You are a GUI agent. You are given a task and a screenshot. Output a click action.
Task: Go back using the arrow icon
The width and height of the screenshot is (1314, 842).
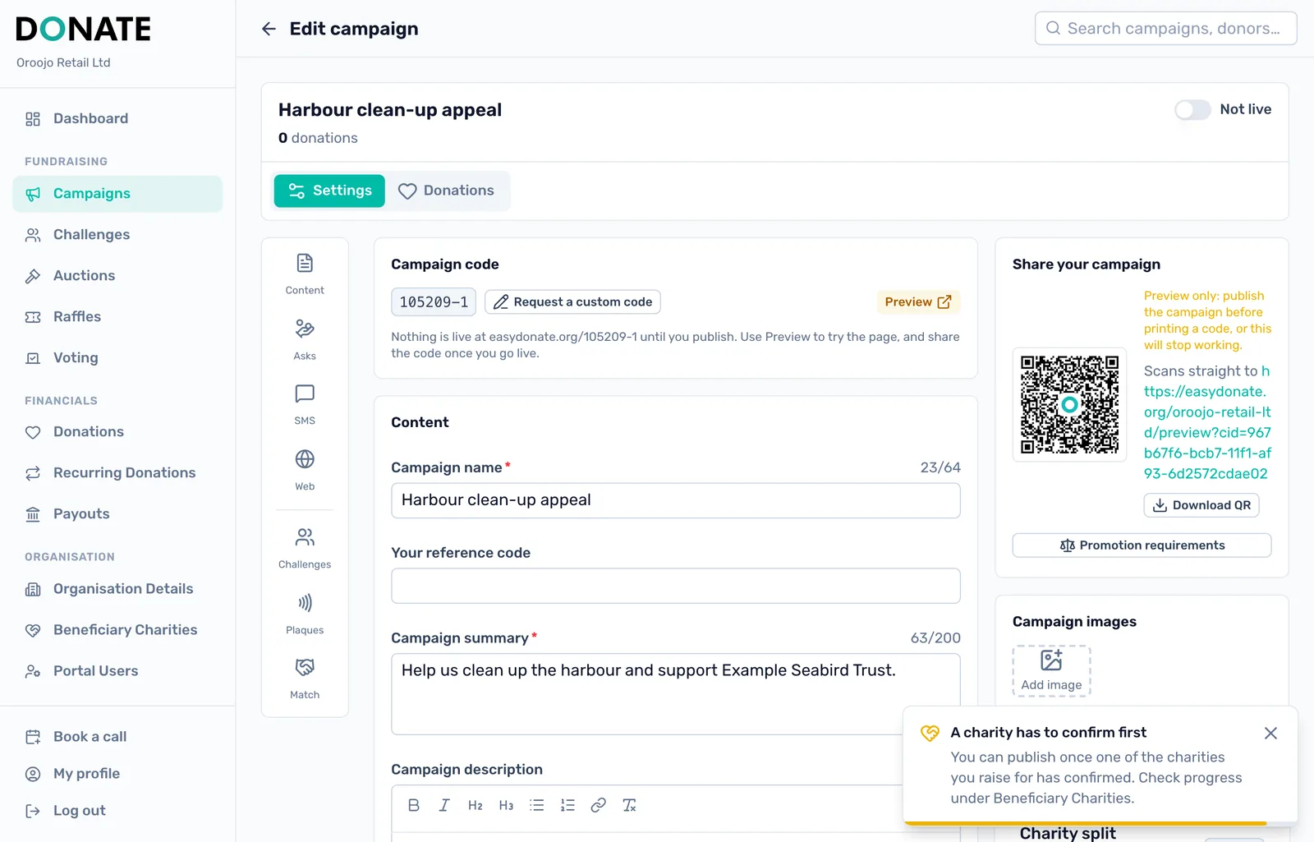pyautogui.click(x=269, y=29)
